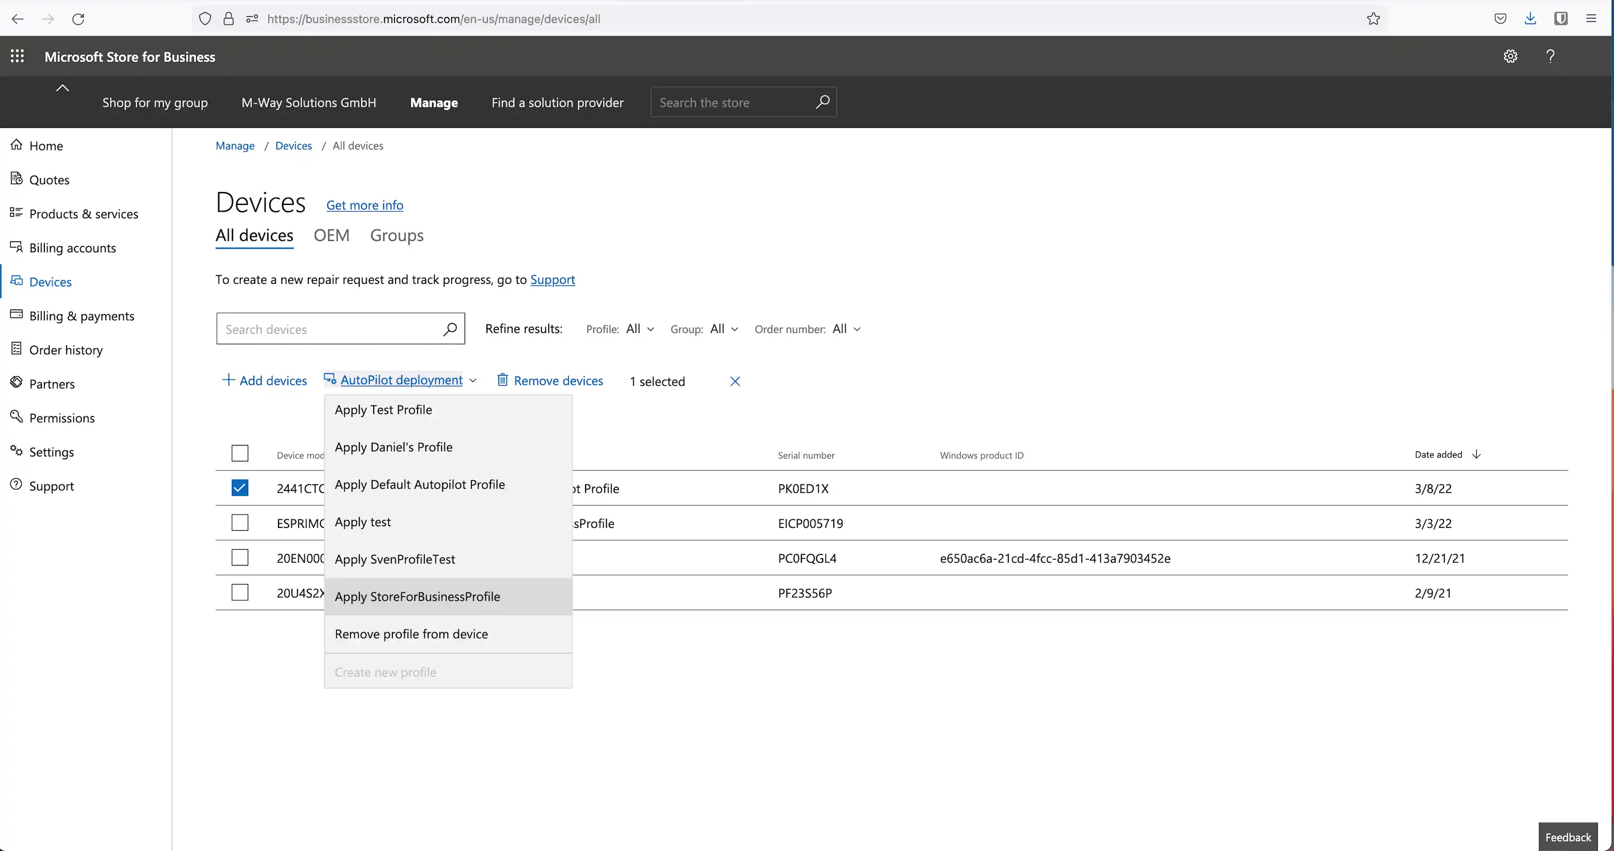Screen dimensions: 1614x851
Task: Open Shop for my group
Action: coord(155,102)
